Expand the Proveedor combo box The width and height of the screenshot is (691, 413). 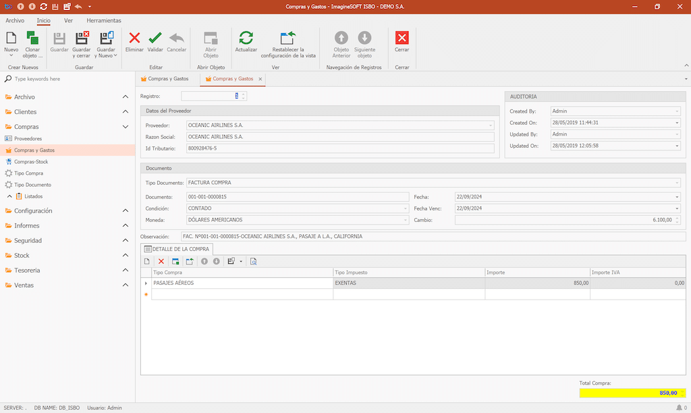(491, 126)
